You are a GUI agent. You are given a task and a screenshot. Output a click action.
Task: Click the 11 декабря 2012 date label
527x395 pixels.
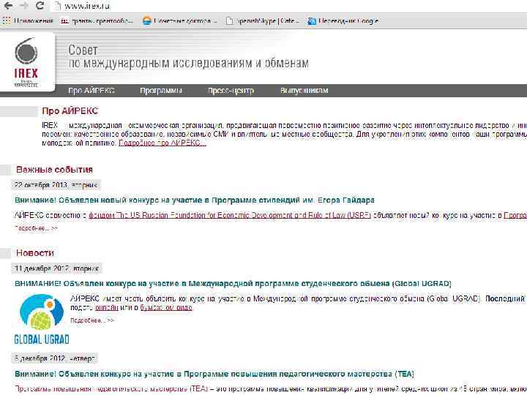pyautogui.click(x=56, y=268)
